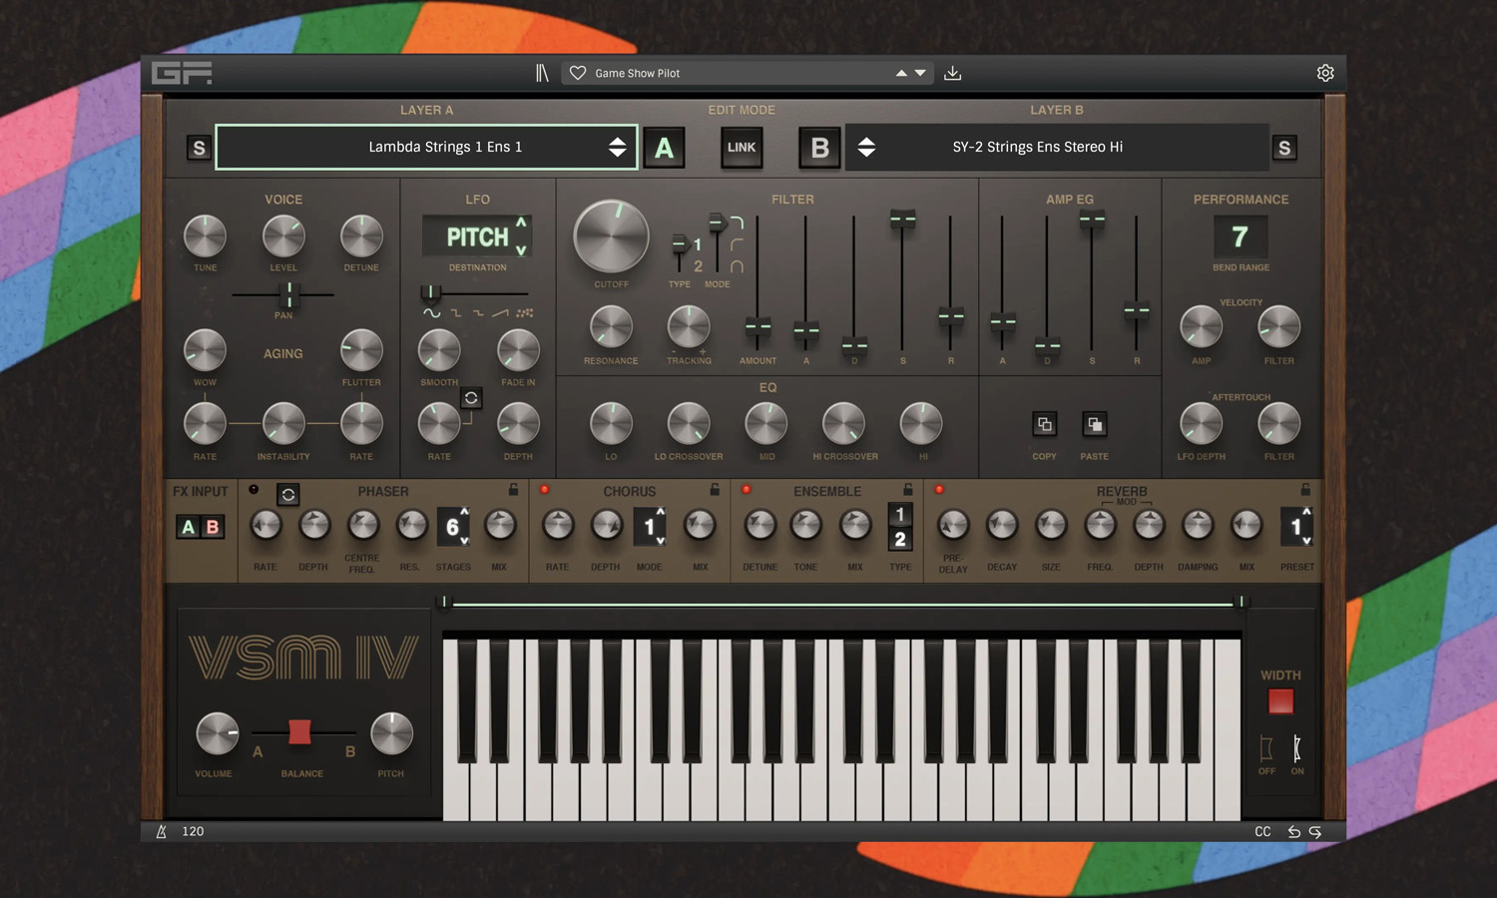Select Ensemble type 2
The height and width of the screenshot is (898, 1497).
coord(900,539)
